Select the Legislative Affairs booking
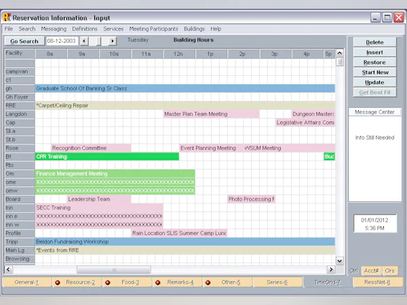 [x=305, y=123]
